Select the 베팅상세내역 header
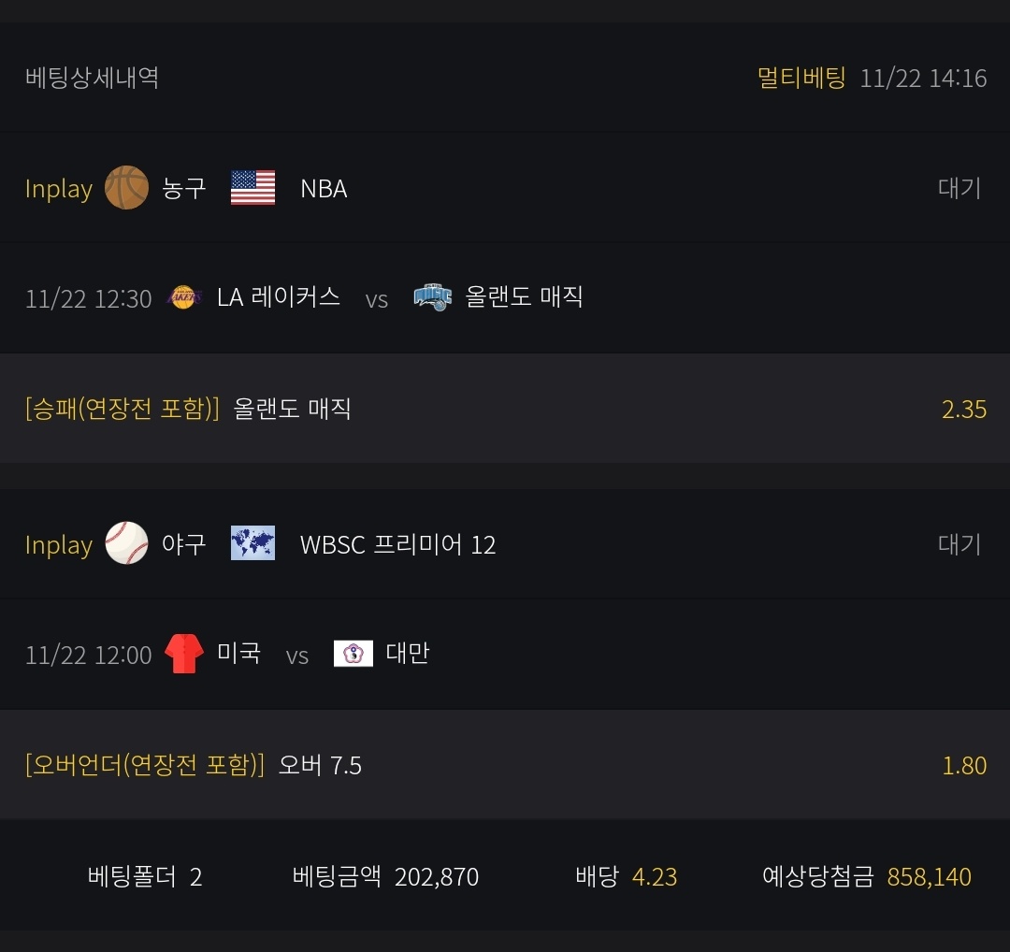This screenshot has width=1010, height=952. pos(92,78)
